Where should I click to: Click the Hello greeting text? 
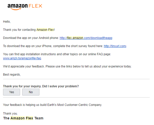[x=7, y=22]
